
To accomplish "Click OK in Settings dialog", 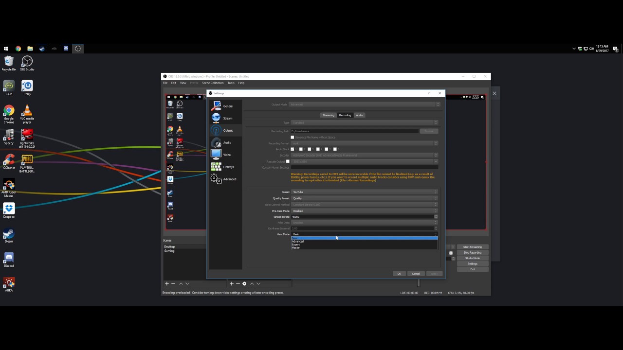I will (x=399, y=274).
